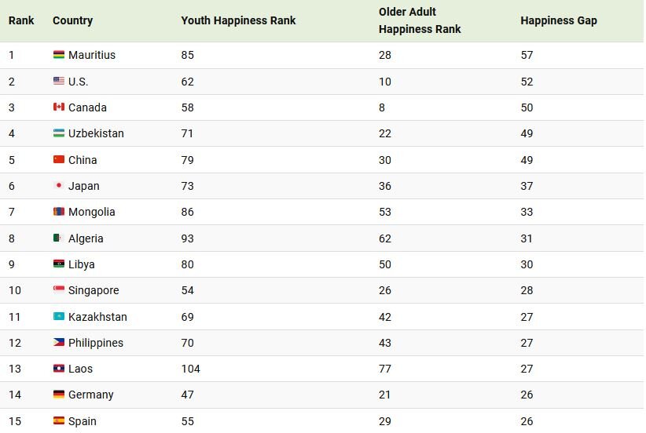
Task: Click the Canada flag icon
Action: point(59,107)
